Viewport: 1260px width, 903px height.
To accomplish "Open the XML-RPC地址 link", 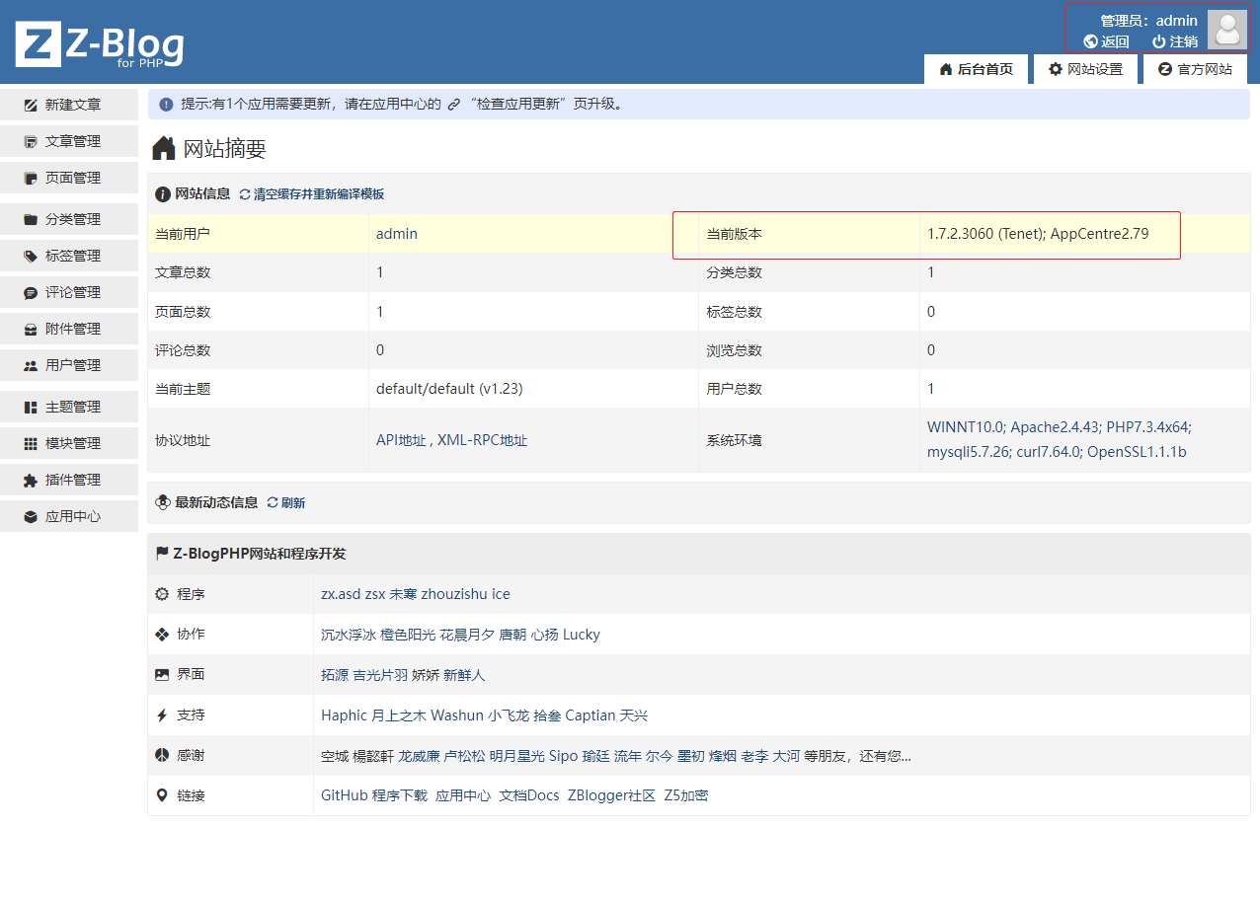I will 483,440.
